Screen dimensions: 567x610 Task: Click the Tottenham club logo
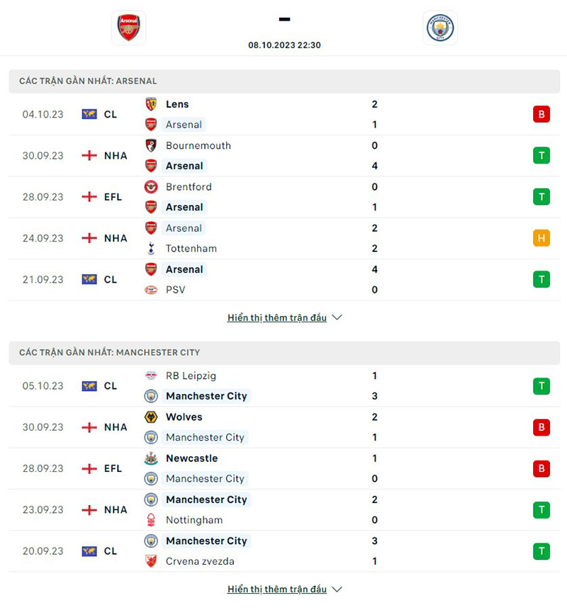pyautogui.click(x=153, y=249)
